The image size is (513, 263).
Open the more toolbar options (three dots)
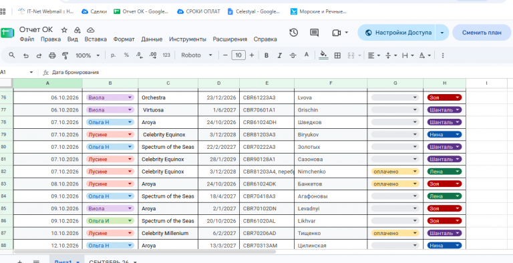(x=443, y=55)
